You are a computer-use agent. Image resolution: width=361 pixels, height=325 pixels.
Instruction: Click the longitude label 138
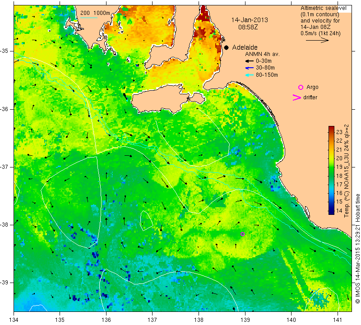(199, 320)
